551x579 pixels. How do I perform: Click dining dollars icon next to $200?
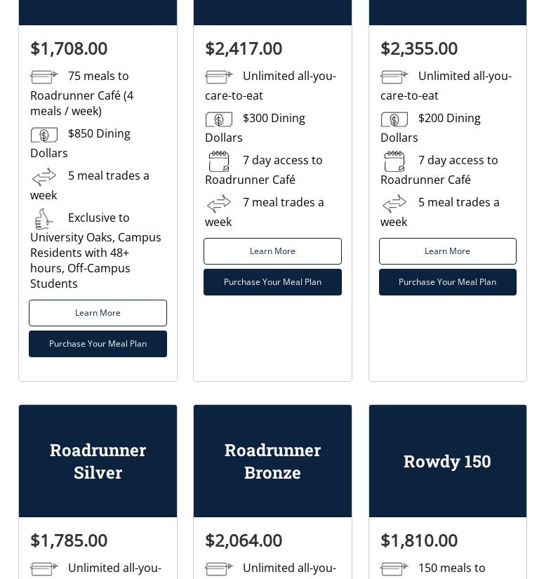pyautogui.click(x=394, y=119)
